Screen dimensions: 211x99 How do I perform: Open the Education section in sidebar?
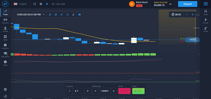[x=5, y=55]
